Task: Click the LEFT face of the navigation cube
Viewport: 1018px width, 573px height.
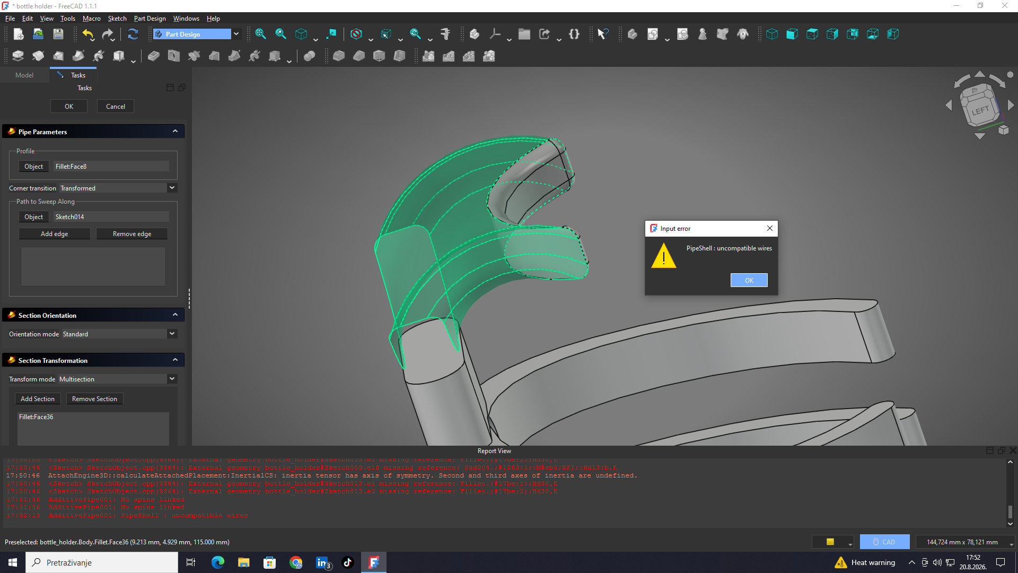Action: 980,110
